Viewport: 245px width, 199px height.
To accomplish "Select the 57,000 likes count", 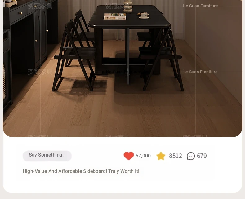I will (x=143, y=156).
